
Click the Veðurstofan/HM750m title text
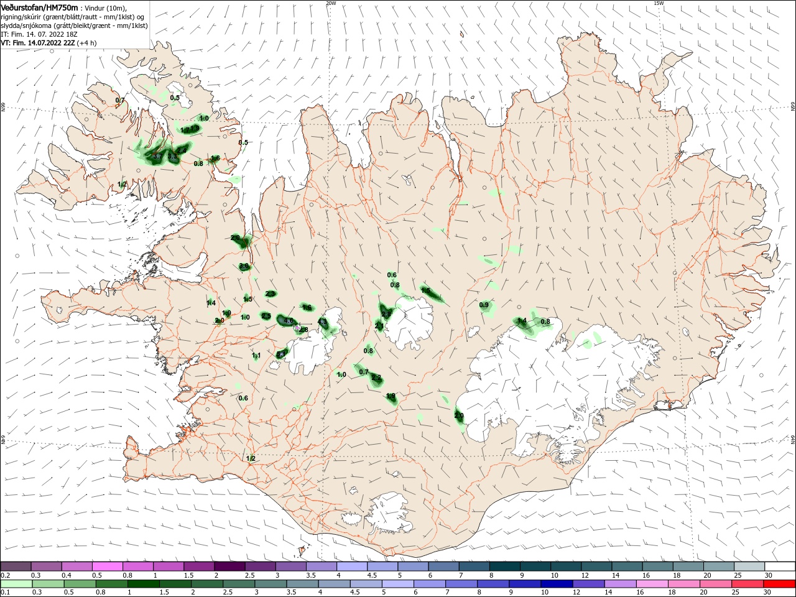(x=39, y=7)
